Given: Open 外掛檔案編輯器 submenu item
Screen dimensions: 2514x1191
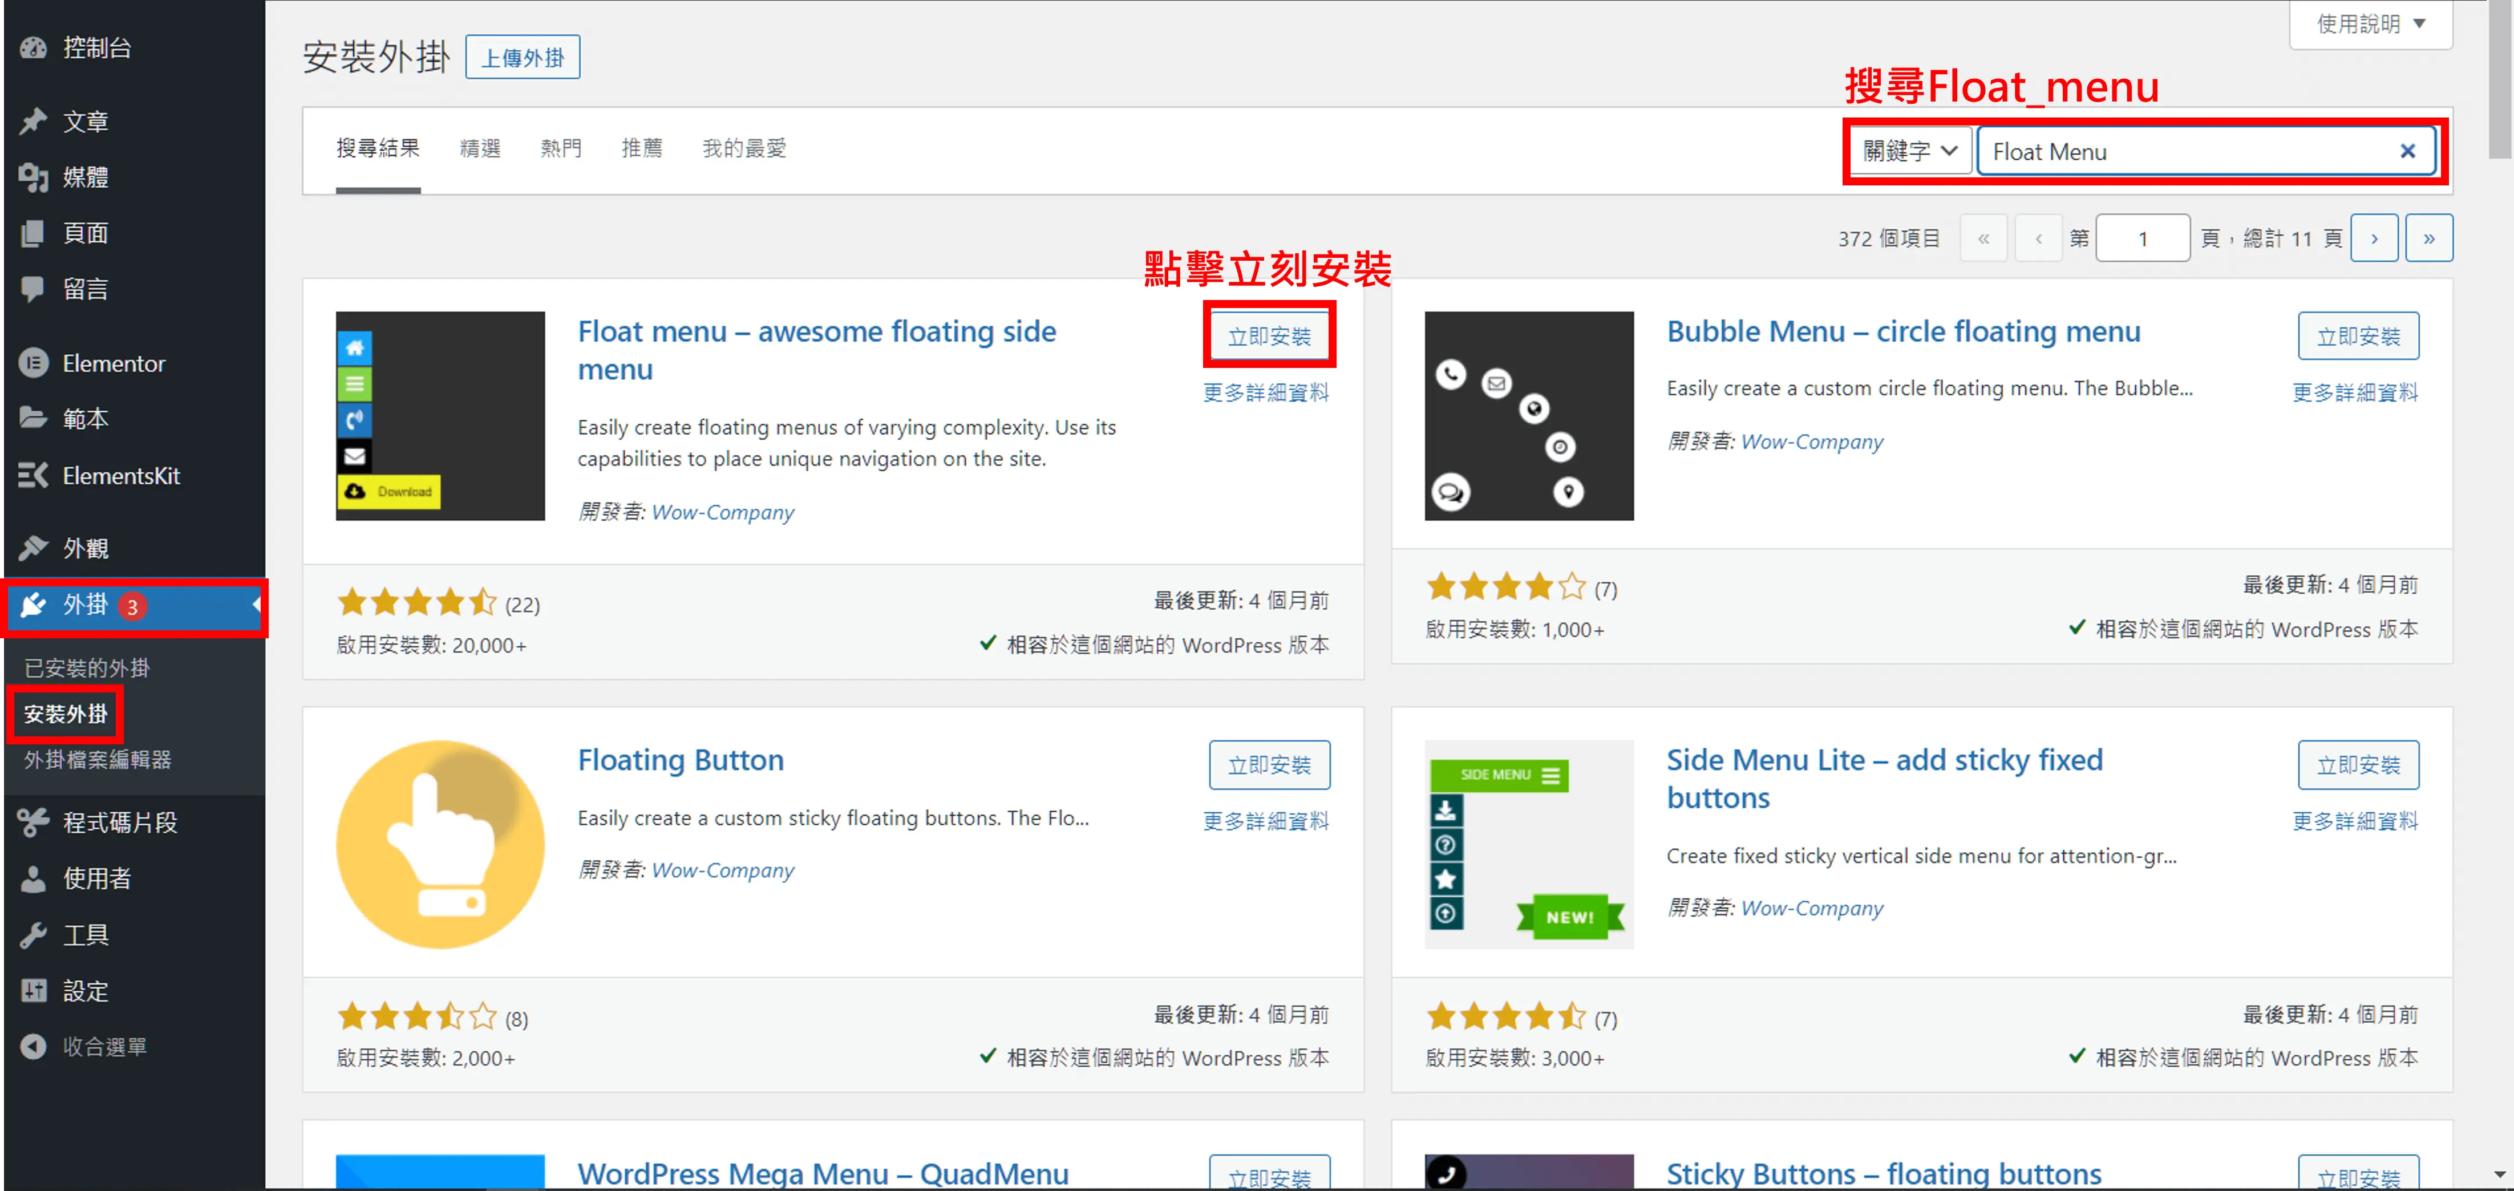Looking at the screenshot, I should coord(98,760).
